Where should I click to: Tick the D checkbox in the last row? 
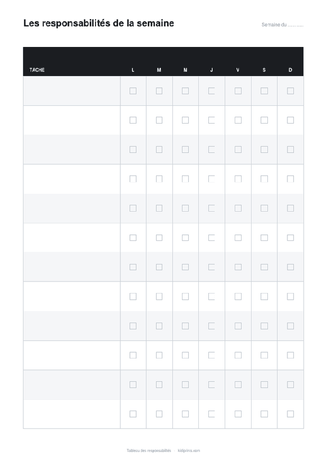tap(291, 414)
